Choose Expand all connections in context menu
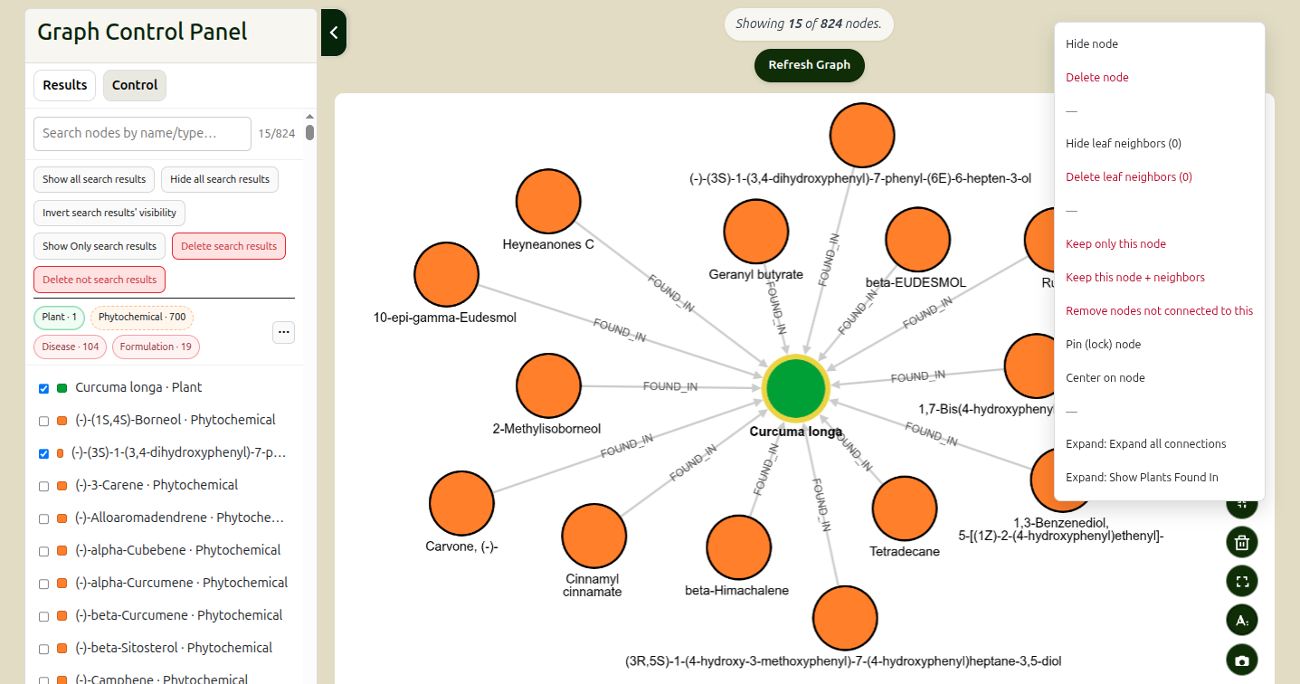Image resolution: width=1300 pixels, height=684 pixels. click(x=1145, y=444)
